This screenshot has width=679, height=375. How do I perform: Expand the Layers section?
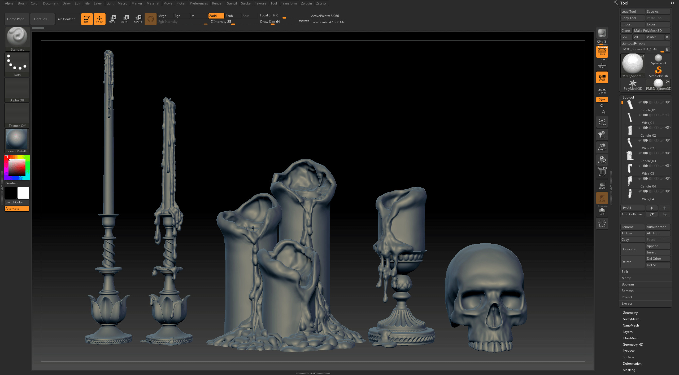(x=628, y=332)
